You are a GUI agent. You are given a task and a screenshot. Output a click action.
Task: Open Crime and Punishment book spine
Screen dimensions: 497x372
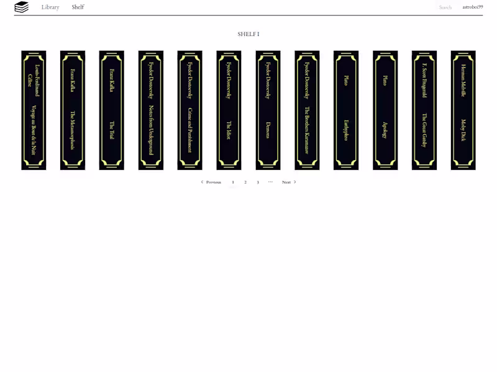pyautogui.click(x=190, y=110)
